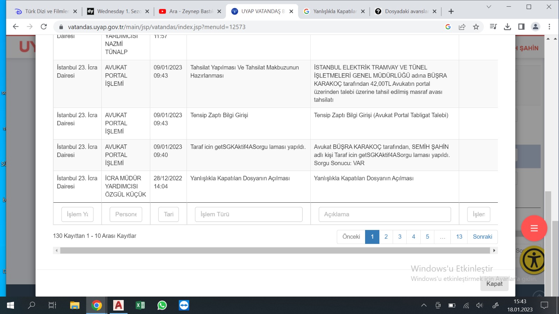This screenshot has width=559, height=314.
Task: Show hidden system tray icons
Action: [424, 306]
